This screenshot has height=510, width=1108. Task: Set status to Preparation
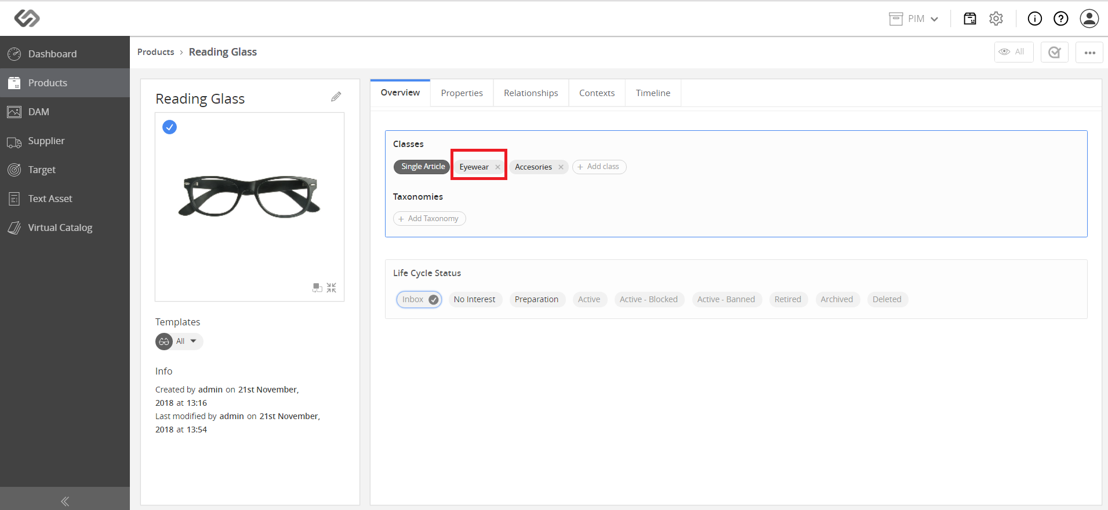coord(536,299)
